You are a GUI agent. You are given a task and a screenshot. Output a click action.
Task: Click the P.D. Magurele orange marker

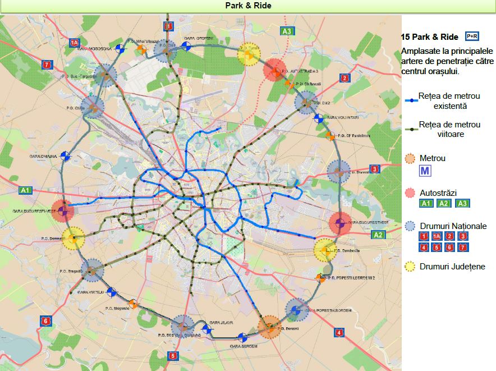133,304
